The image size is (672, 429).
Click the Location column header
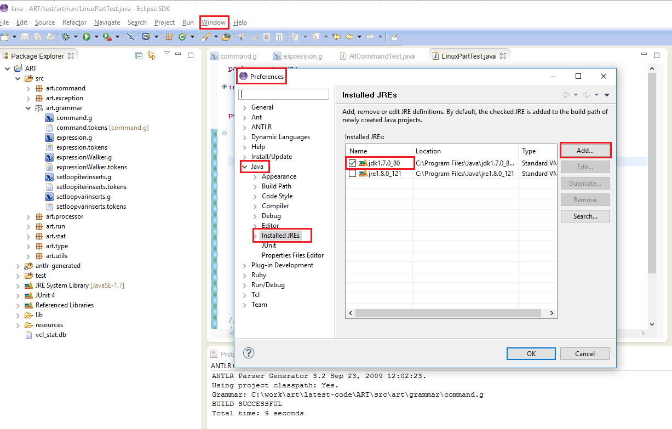(x=465, y=151)
